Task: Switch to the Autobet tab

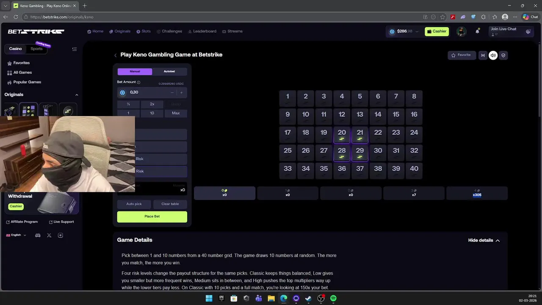Action: pyautogui.click(x=169, y=72)
